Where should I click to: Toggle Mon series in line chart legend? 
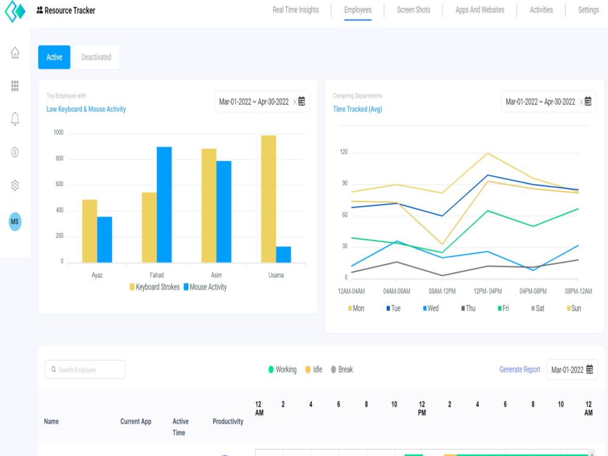point(356,308)
